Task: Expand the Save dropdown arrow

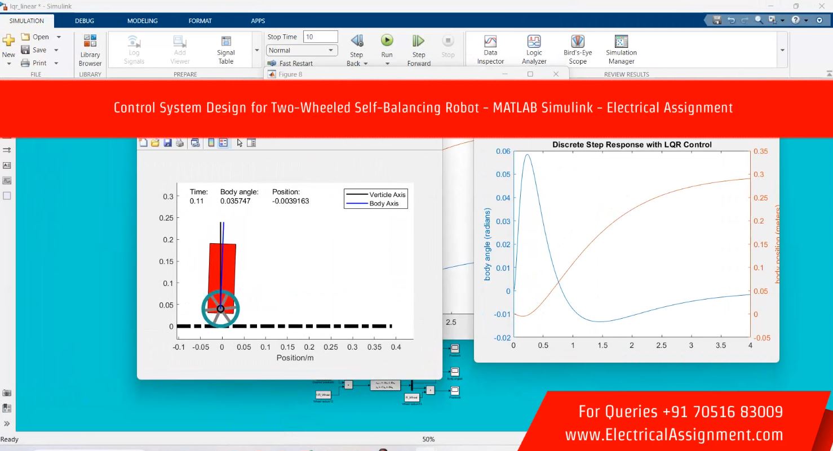Action: pos(56,50)
